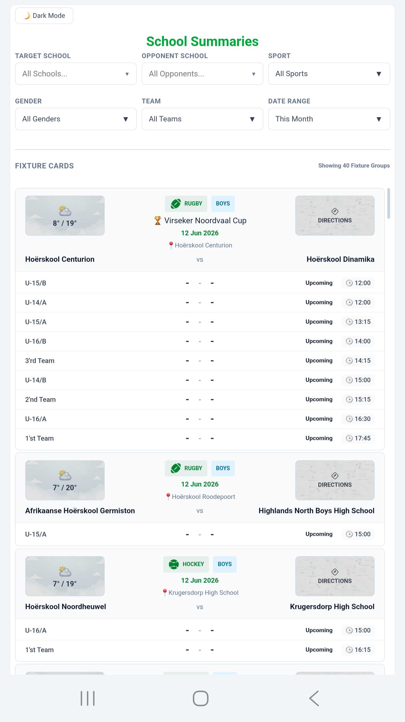This screenshot has width=405, height=722.
Task: Open the recent apps icon
Action: point(87,698)
